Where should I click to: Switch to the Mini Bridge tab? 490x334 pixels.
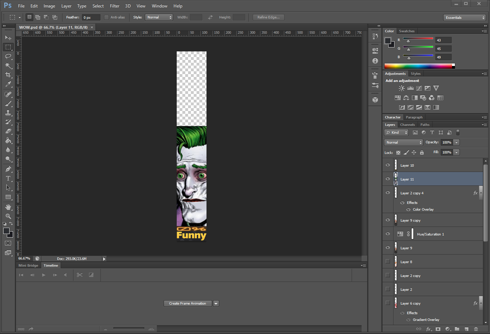click(x=28, y=266)
